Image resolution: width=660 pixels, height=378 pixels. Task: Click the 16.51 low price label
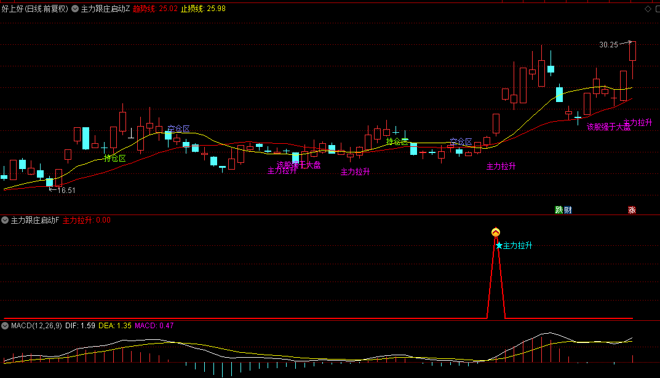pyautogui.click(x=66, y=191)
